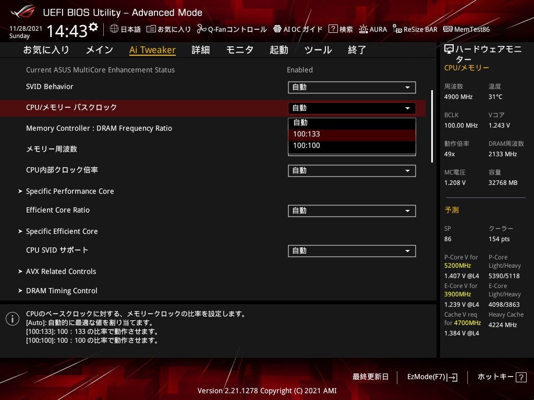Select 自動 option in open list
534x400 pixels.
[352, 123]
